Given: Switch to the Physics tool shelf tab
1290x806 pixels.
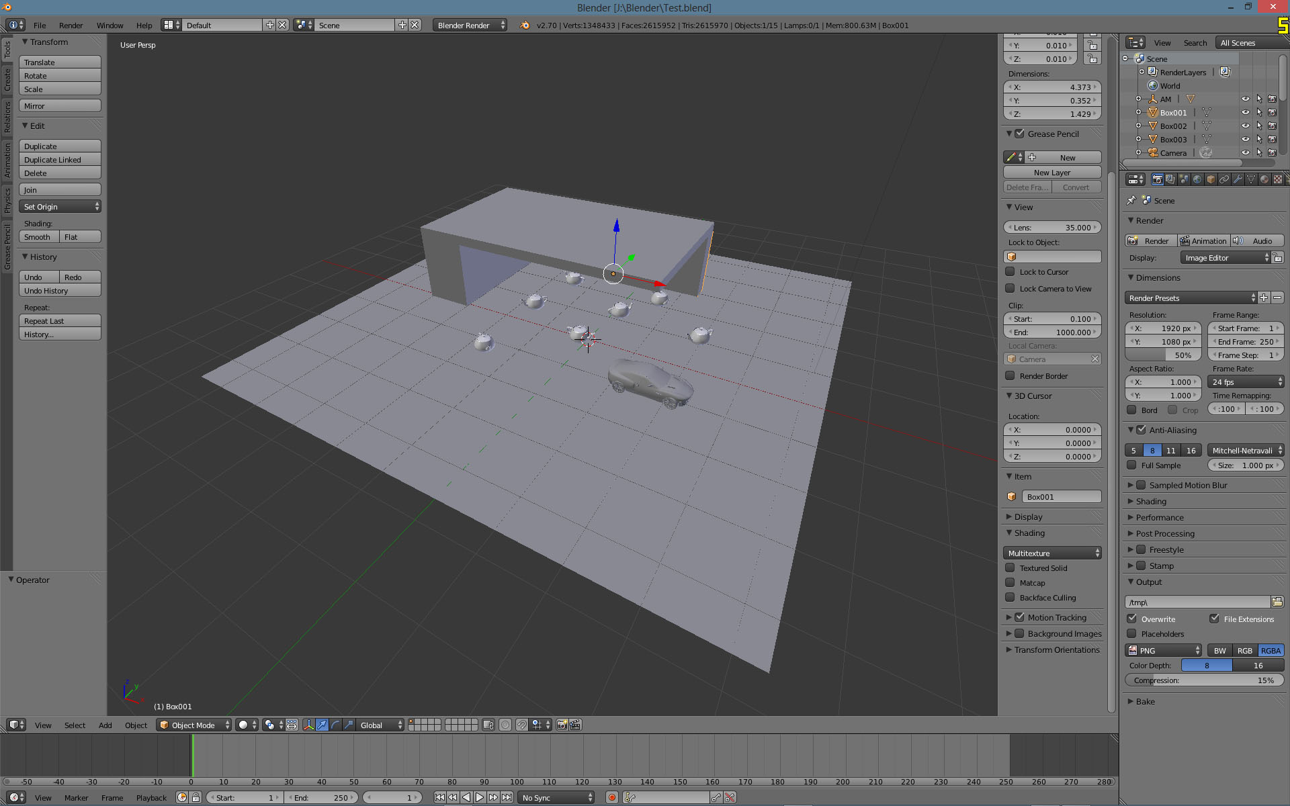Looking at the screenshot, I should click(x=7, y=200).
